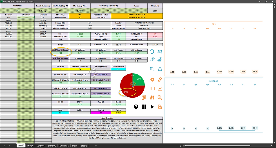Click the Rating HOLD yellow cell

pos(118,113)
